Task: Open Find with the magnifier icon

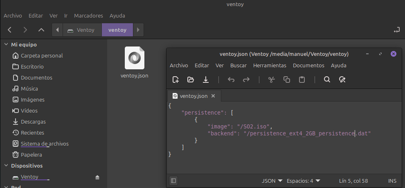Action: point(327,80)
